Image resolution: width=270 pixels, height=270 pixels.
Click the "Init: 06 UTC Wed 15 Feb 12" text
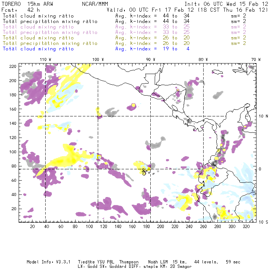[226, 4]
